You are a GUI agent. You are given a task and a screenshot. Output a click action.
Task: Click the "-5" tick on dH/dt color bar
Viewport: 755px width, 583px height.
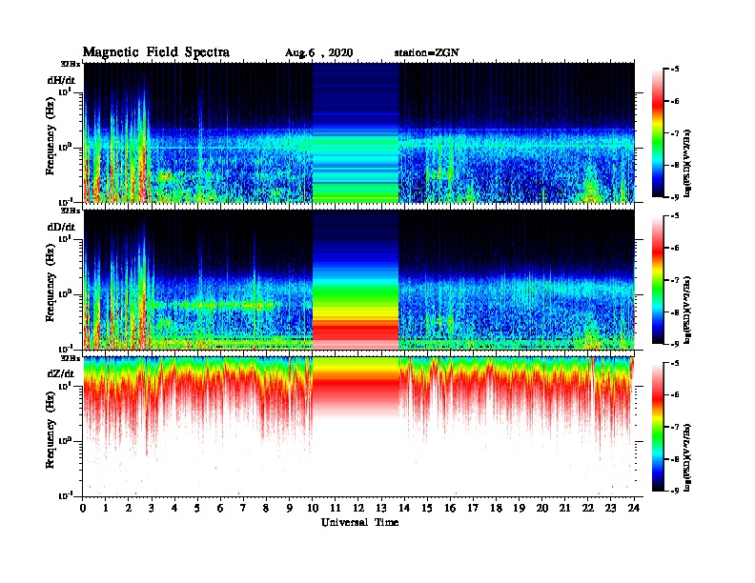pyautogui.click(x=675, y=70)
